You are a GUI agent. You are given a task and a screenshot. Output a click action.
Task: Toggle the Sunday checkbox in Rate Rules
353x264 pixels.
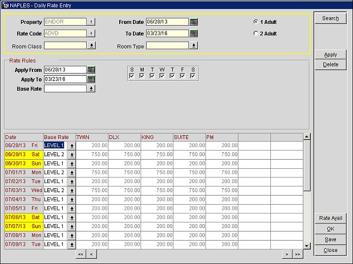[x=132, y=76]
